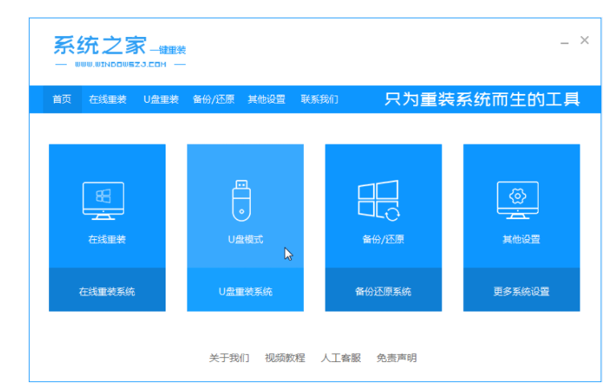This screenshot has width=615, height=391.
Task: Switch to 在线重装 in navigation bar
Action: pos(108,100)
